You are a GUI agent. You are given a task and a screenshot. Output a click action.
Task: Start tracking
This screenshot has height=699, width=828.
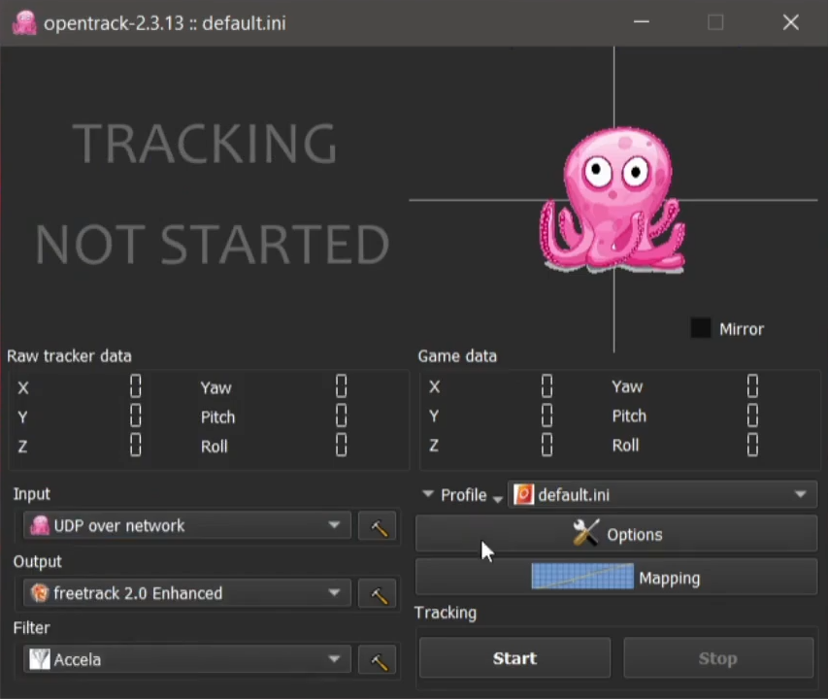coord(514,658)
